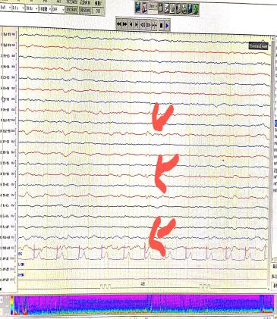
Task: Open the User dropdown in the toolbar
Action: click(x=153, y=6)
